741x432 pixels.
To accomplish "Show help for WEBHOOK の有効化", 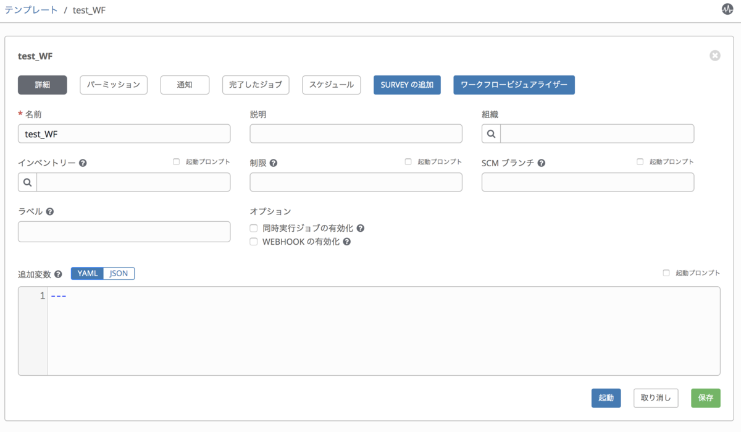I will pos(347,242).
